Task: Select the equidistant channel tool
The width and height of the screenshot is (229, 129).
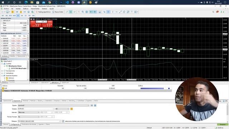Action: (x=124, y=12)
